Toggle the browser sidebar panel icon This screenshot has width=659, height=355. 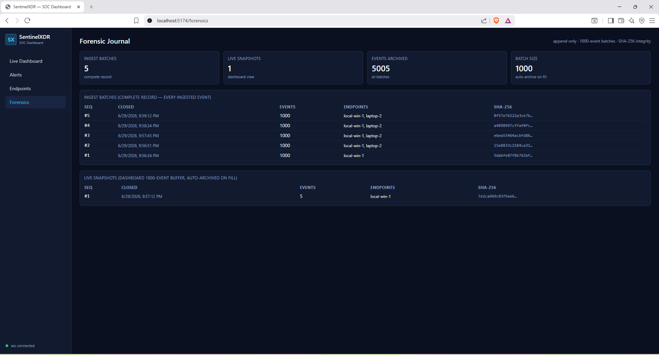611,21
